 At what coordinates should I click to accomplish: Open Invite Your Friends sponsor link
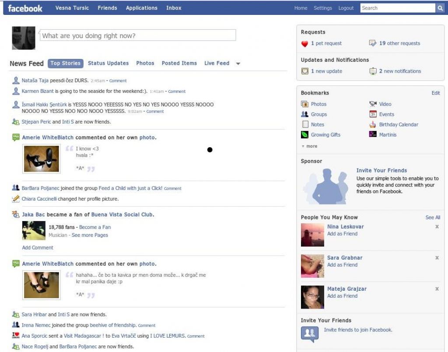coord(381,170)
